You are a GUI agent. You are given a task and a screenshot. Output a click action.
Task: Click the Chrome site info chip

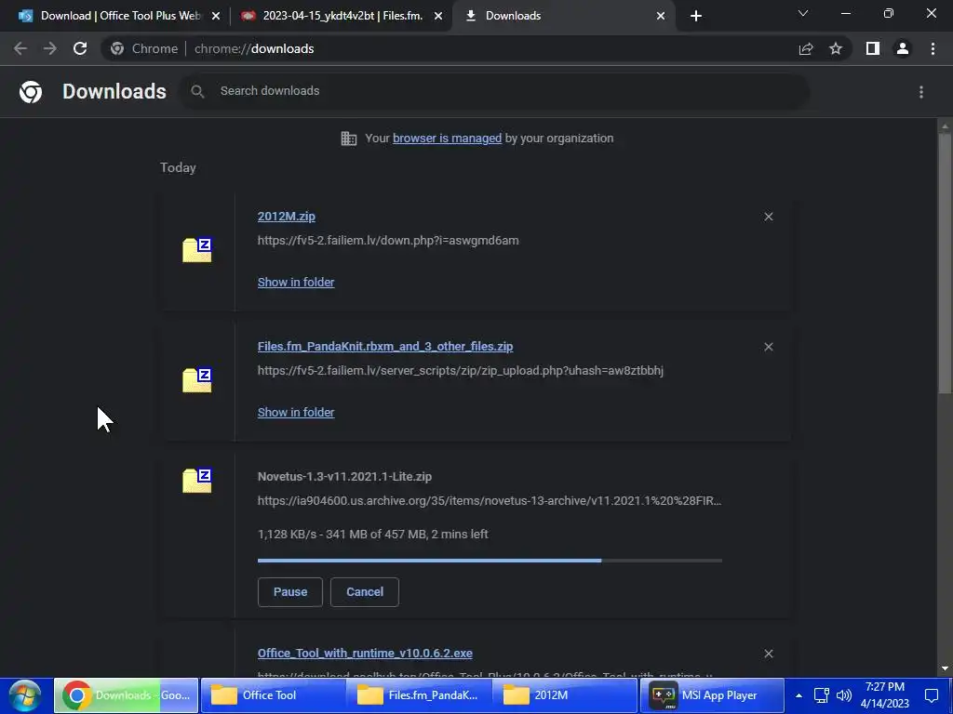(144, 48)
